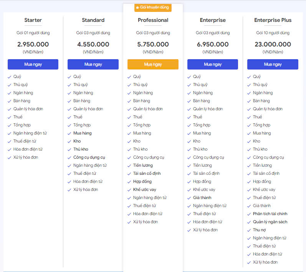Click the checkmark beside Phân tích tài chính
Screen dimensions: 306x272
[249, 214]
